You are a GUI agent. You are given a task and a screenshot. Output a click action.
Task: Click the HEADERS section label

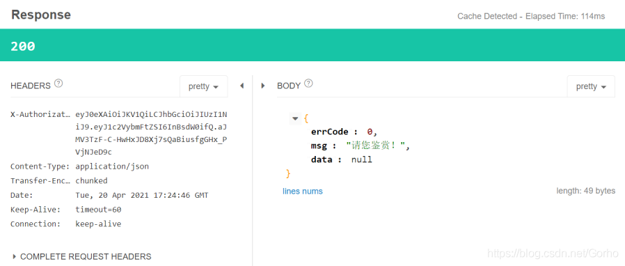coord(31,86)
